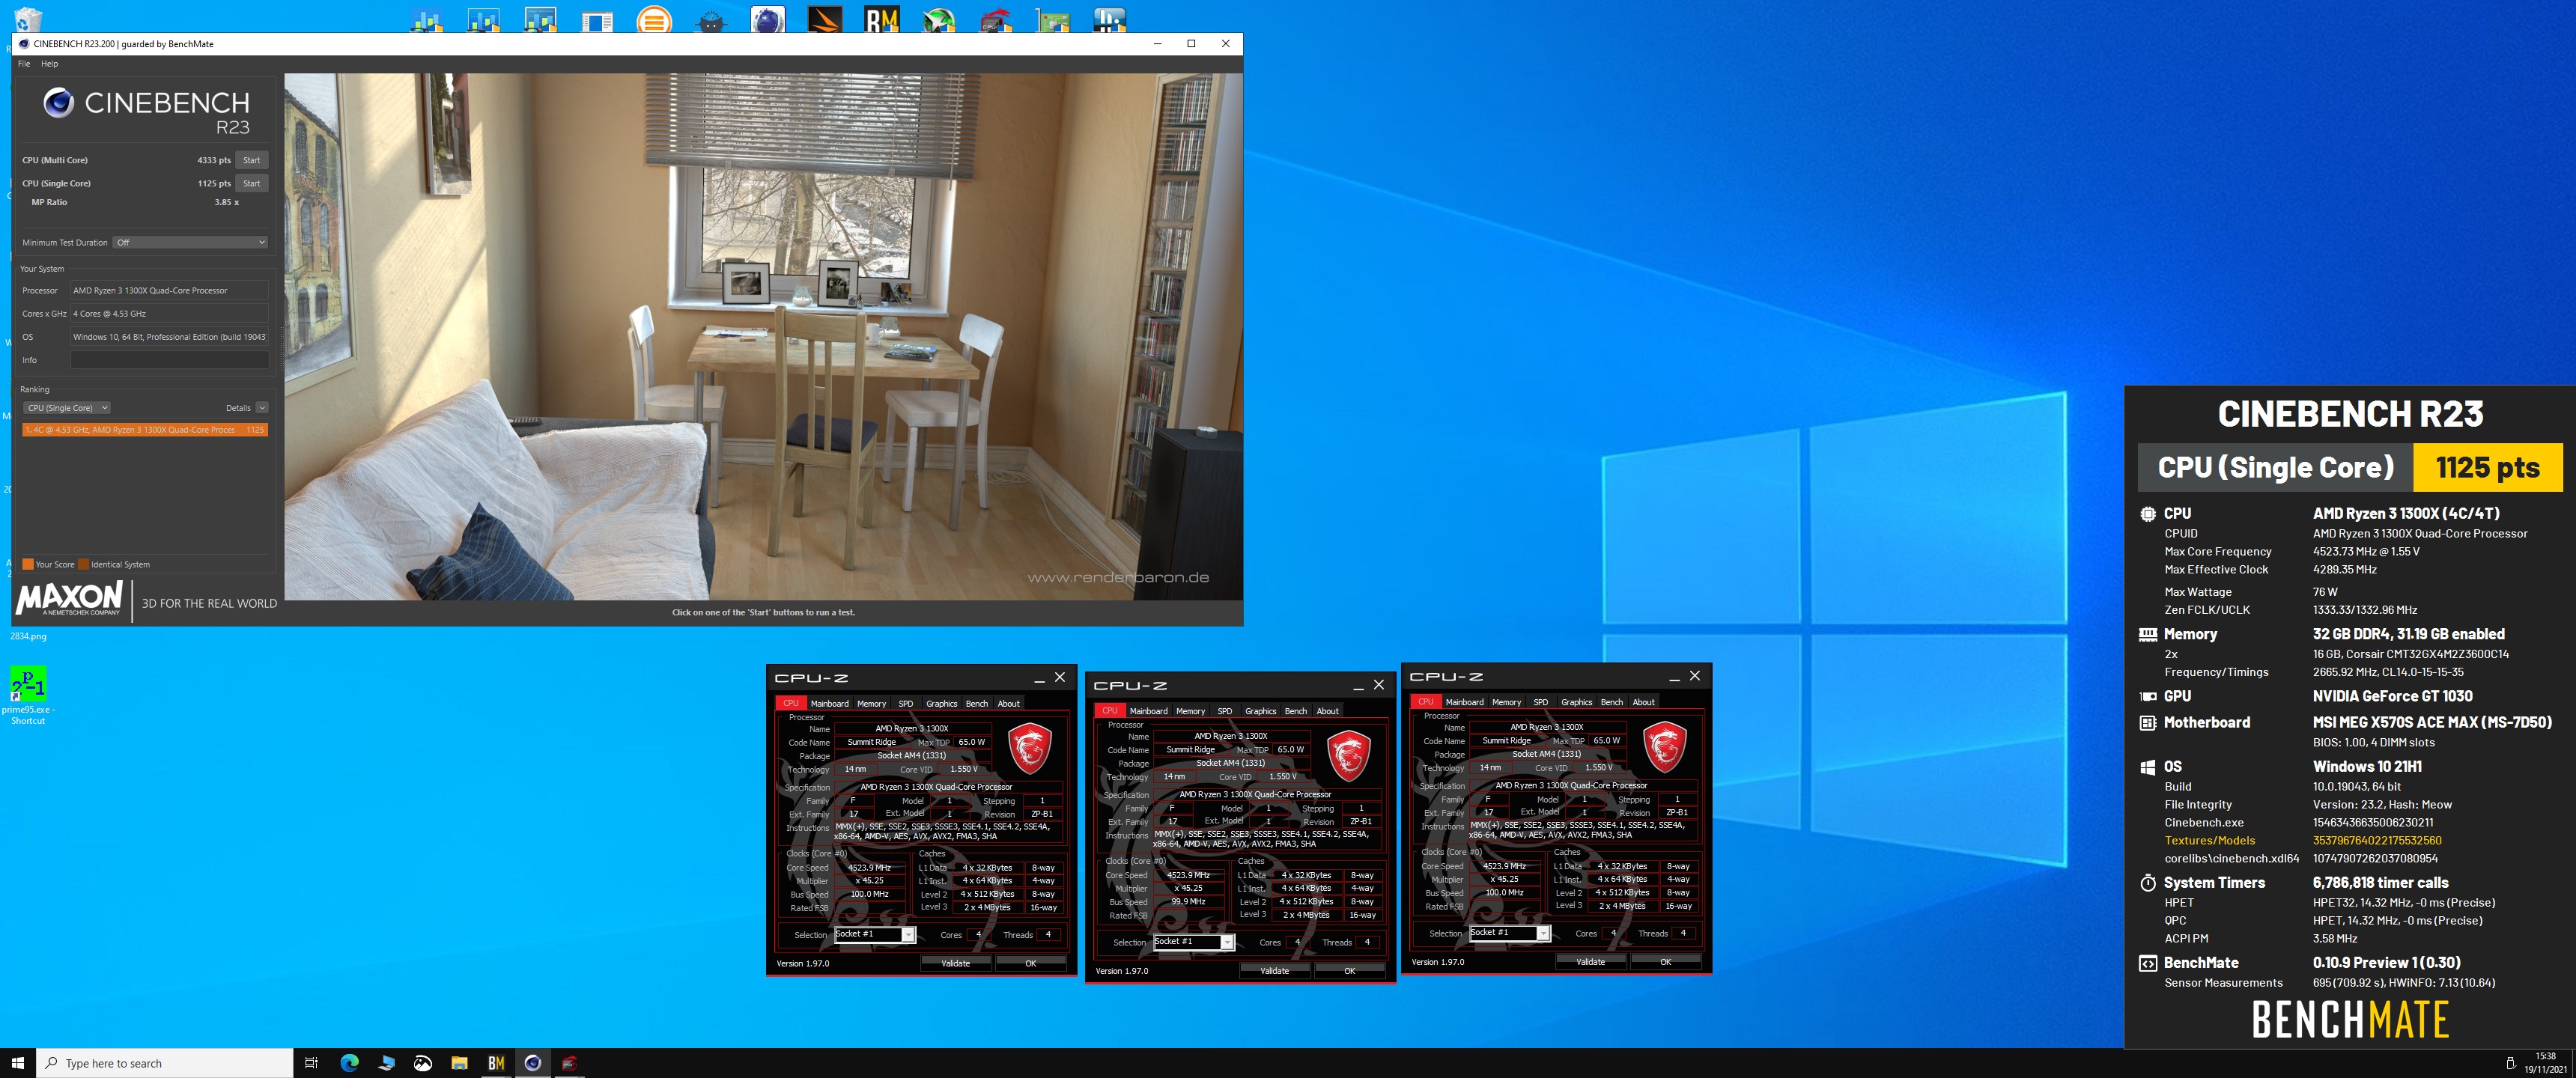This screenshot has width=2576, height=1078.
Task: Switch to BenchMate BM taskbar icon
Action: tap(496, 1063)
